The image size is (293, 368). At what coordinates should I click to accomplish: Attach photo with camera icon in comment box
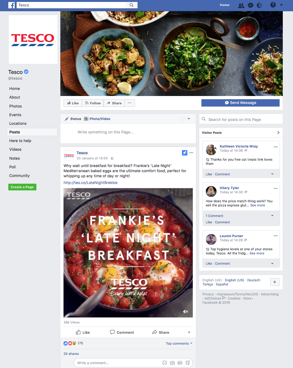(x=172, y=363)
